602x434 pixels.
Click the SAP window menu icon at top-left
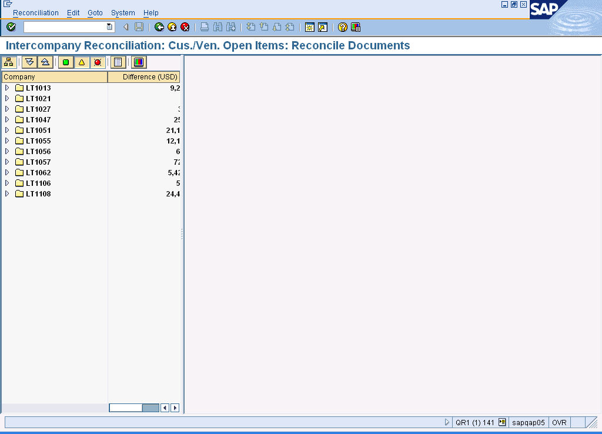coord(7,4)
